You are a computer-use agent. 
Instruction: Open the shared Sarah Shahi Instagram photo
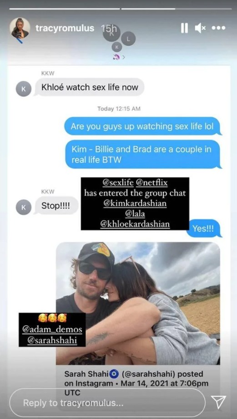coord(138,303)
